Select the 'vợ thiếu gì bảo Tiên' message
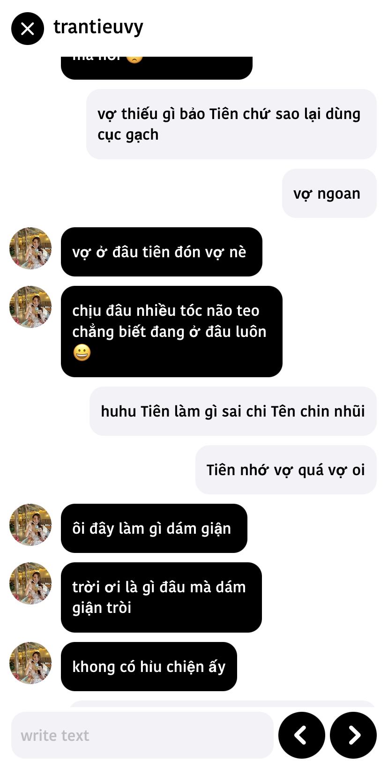Image resolution: width=388 pixels, height=761 pixels. pyautogui.click(x=231, y=124)
